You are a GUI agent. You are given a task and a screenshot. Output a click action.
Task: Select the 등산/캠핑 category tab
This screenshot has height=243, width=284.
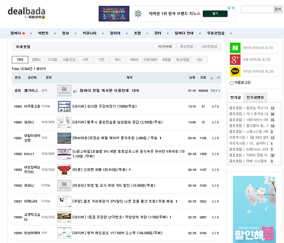click(183, 60)
